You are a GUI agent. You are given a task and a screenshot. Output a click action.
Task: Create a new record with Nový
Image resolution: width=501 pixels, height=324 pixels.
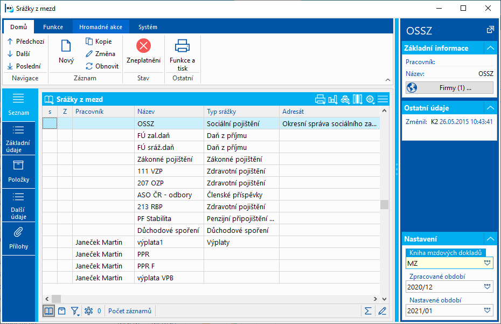(66, 52)
